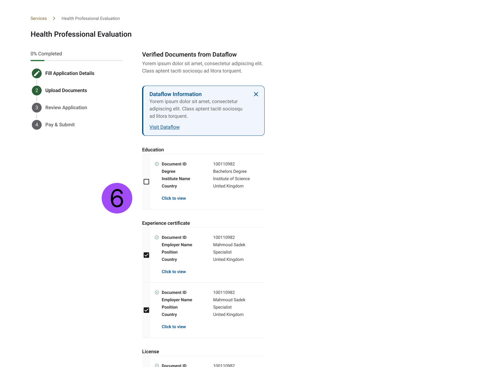Navigate to Services breadcrumb link
Screen dimensions: 490x367
pyautogui.click(x=39, y=18)
